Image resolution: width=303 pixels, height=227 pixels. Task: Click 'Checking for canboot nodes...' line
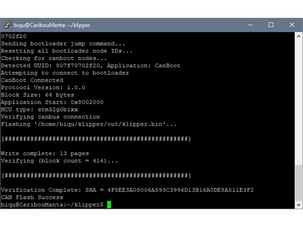point(54,58)
